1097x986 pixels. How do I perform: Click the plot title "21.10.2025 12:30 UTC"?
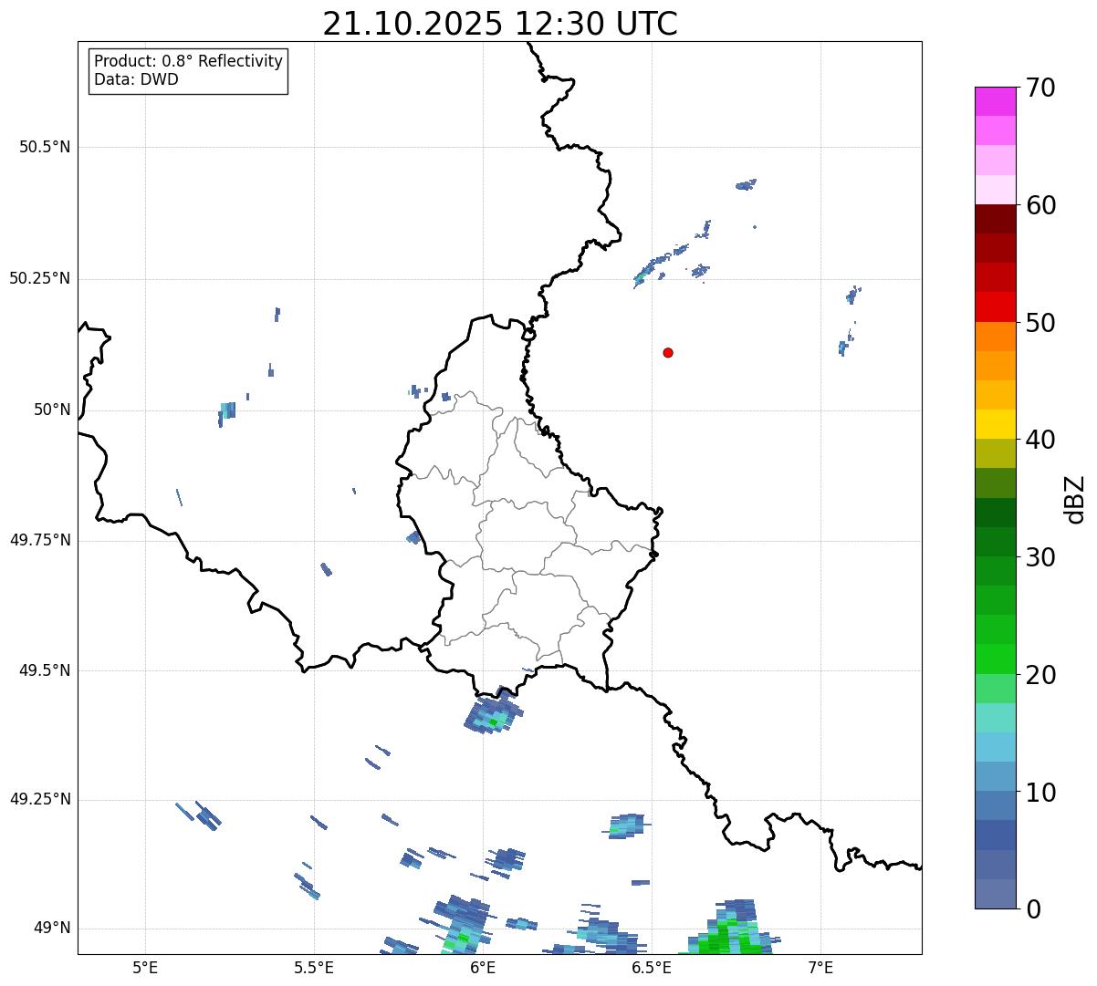click(500, 24)
